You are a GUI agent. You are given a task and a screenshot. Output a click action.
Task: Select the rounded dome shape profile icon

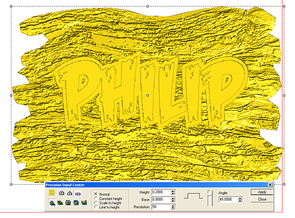point(61,193)
